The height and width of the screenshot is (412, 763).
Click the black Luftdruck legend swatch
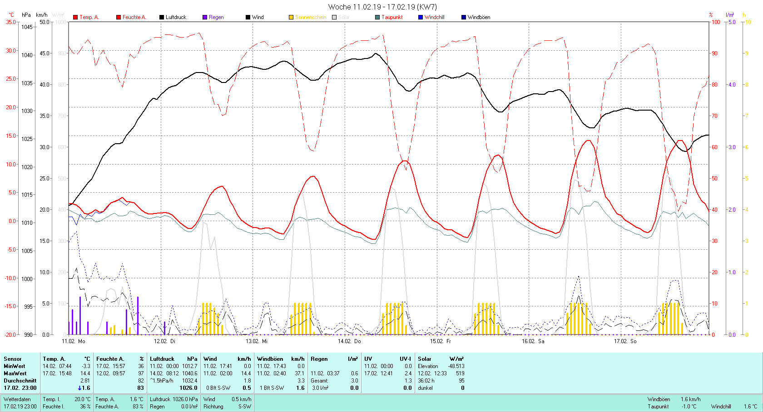point(162,17)
